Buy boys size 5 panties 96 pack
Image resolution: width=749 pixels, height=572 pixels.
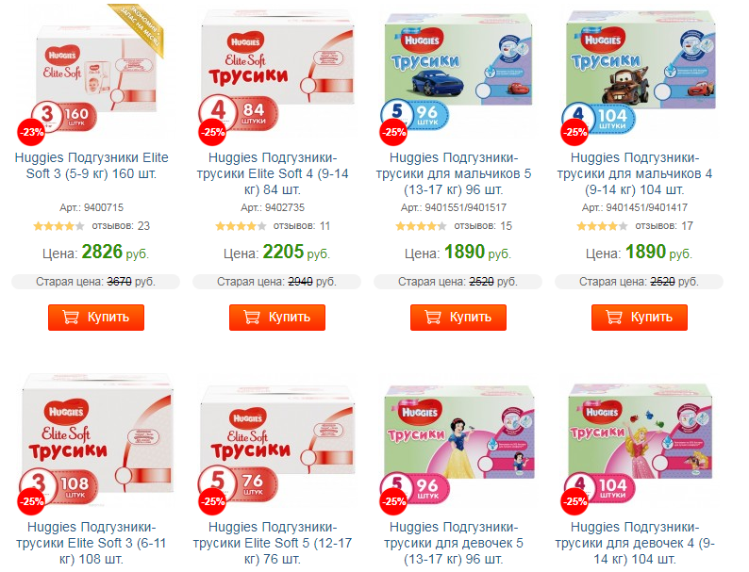tap(458, 318)
